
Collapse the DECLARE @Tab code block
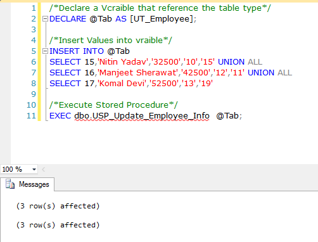click(45, 19)
